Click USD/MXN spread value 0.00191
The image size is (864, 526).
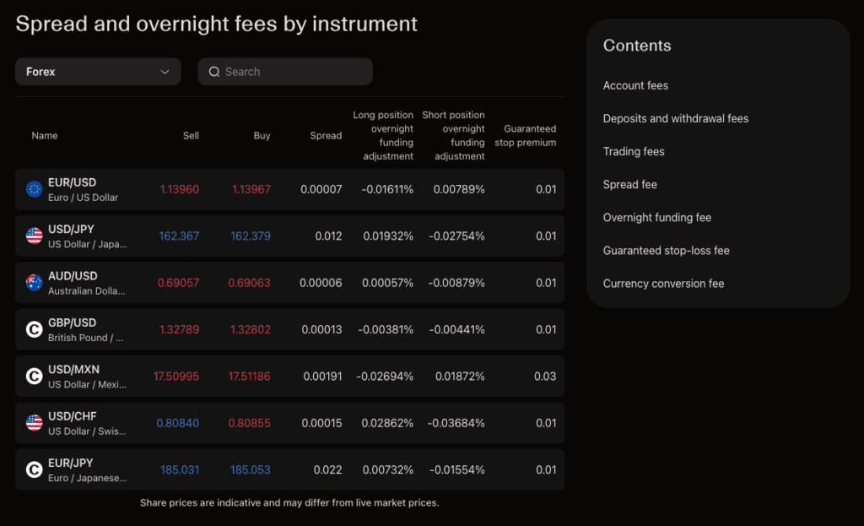click(323, 377)
